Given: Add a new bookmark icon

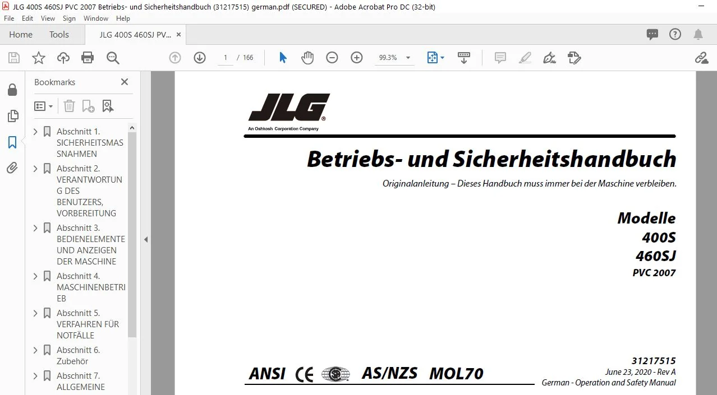Looking at the screenshot, I should pyautogui.click(x=88, y=106).
